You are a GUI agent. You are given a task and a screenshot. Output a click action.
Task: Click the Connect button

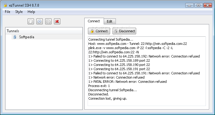pyautogui.click(x=99, y=31)
